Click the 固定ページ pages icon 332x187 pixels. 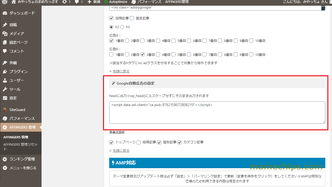(x=5, y=42)
